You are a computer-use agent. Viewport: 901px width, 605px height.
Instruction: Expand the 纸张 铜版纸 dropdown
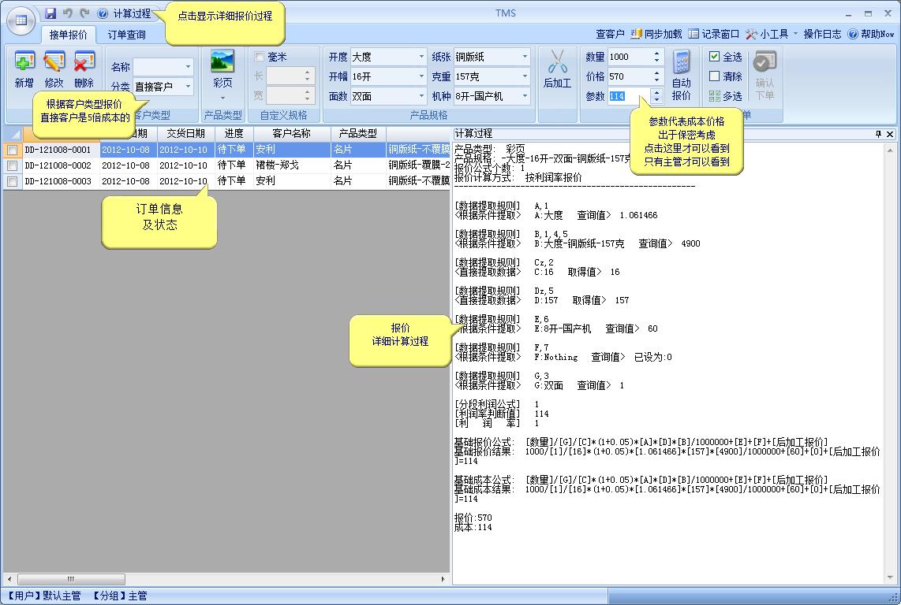pyautogui.click(x=525, y=57)
